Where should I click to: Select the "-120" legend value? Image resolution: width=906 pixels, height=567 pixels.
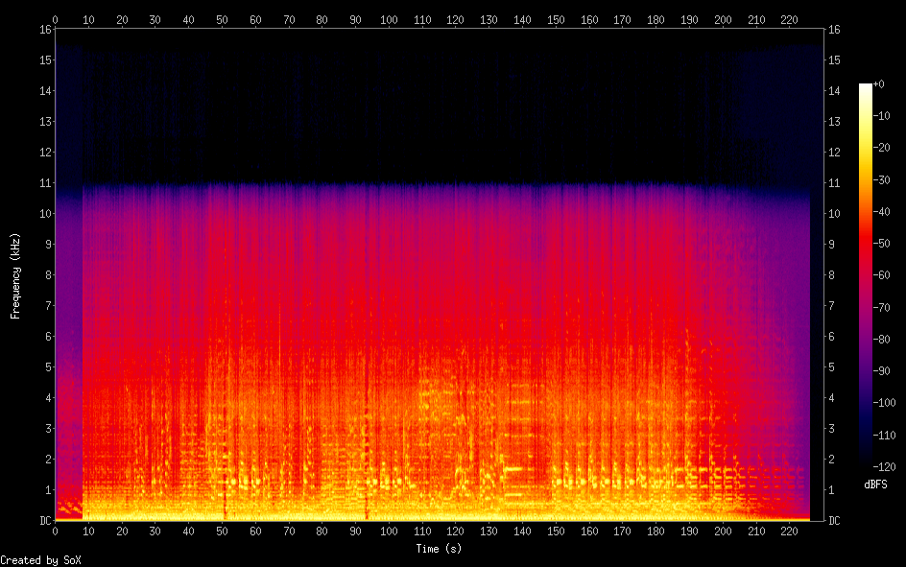point(885,467)
